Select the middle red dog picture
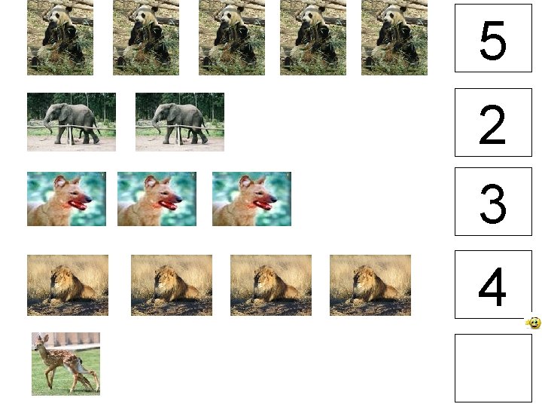This screenshot has height=407, width=542. point(157,199)
